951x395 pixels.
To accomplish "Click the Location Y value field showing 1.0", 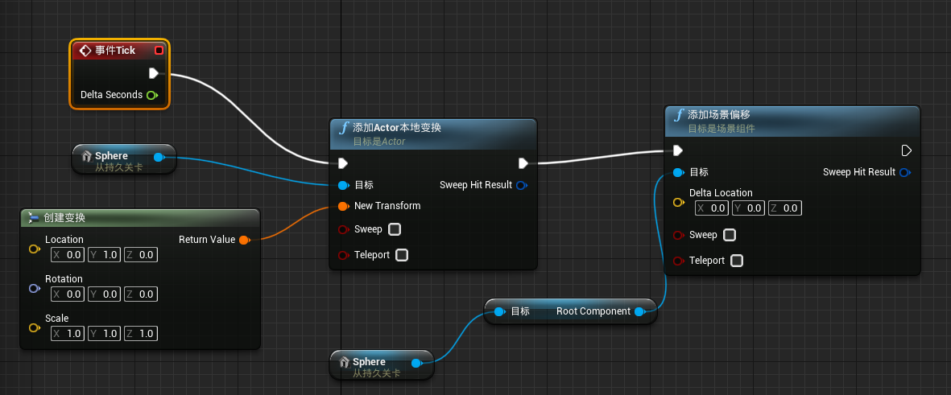I will pyautogui.click(x=104, y=255).
